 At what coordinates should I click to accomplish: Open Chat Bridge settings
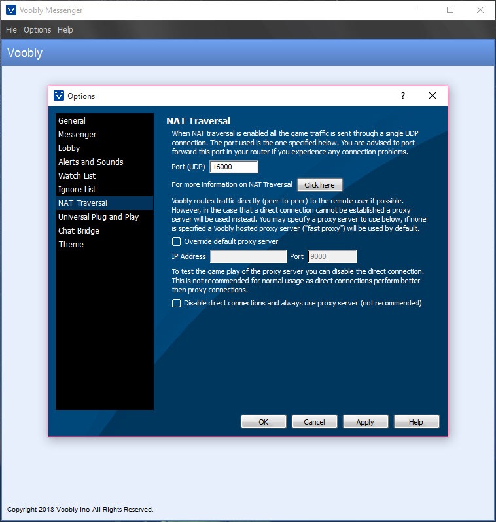click(x=105, y=230)
